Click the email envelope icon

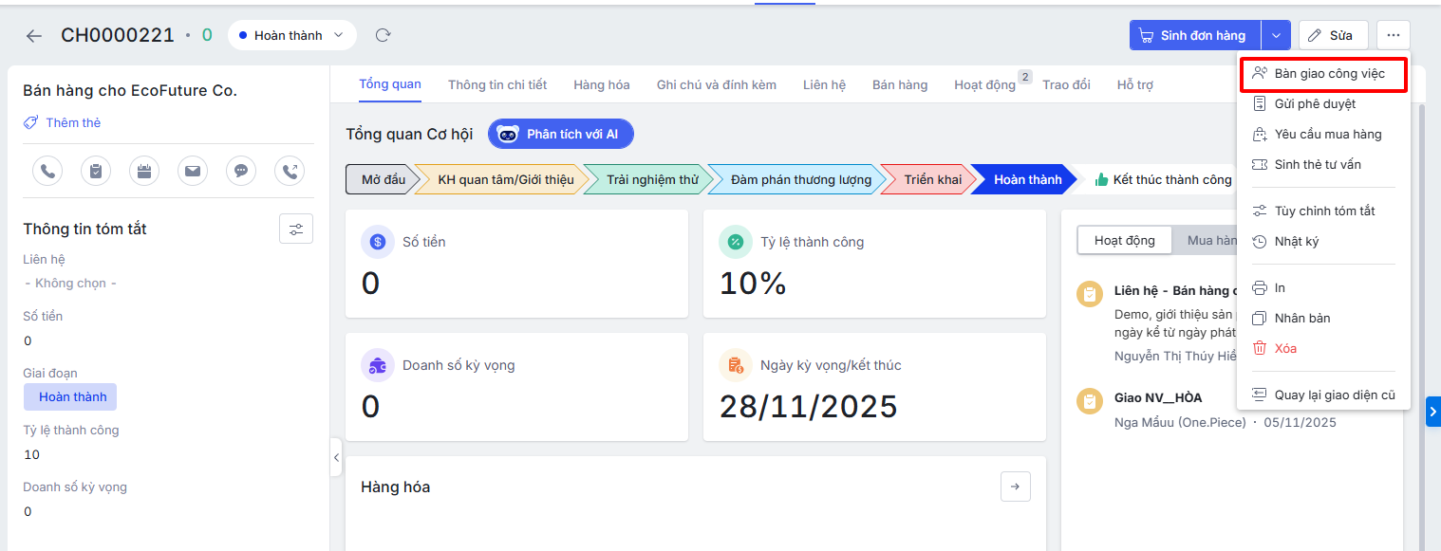click(x=193, y=171)
